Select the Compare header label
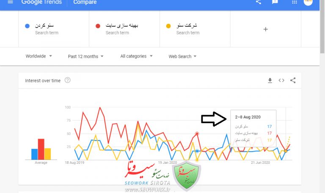 click(85, 2)
